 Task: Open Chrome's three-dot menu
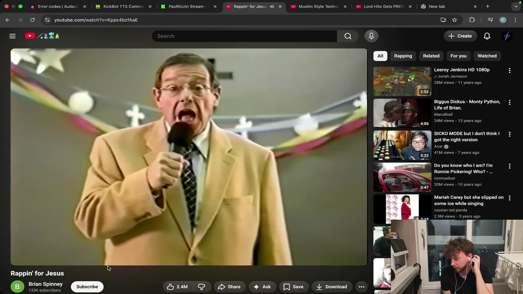tap(515, 20)
